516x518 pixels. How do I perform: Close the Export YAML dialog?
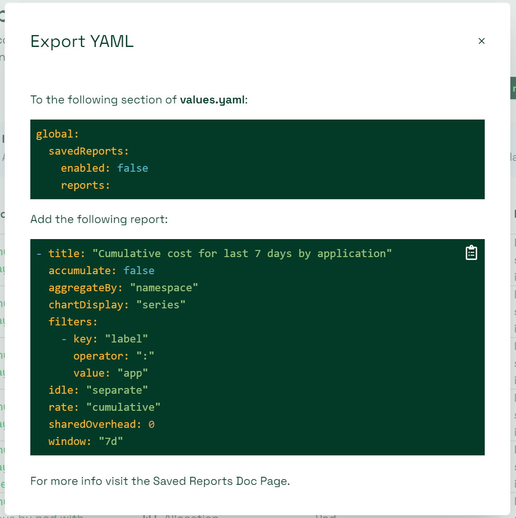481,41
